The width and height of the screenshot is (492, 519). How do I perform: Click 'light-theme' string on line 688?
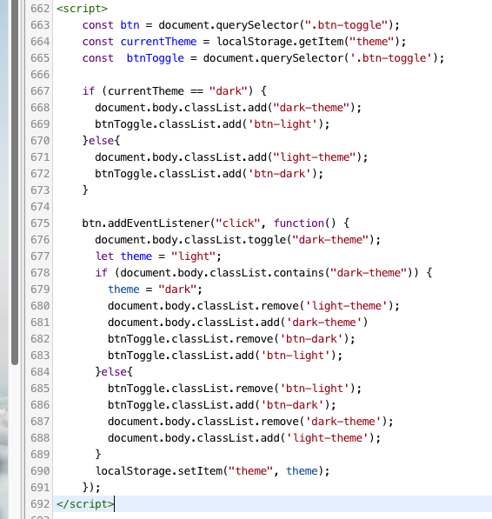pos(327,438)
